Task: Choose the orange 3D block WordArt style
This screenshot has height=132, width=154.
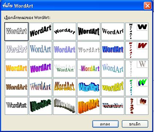Action: tap(89, 106)
